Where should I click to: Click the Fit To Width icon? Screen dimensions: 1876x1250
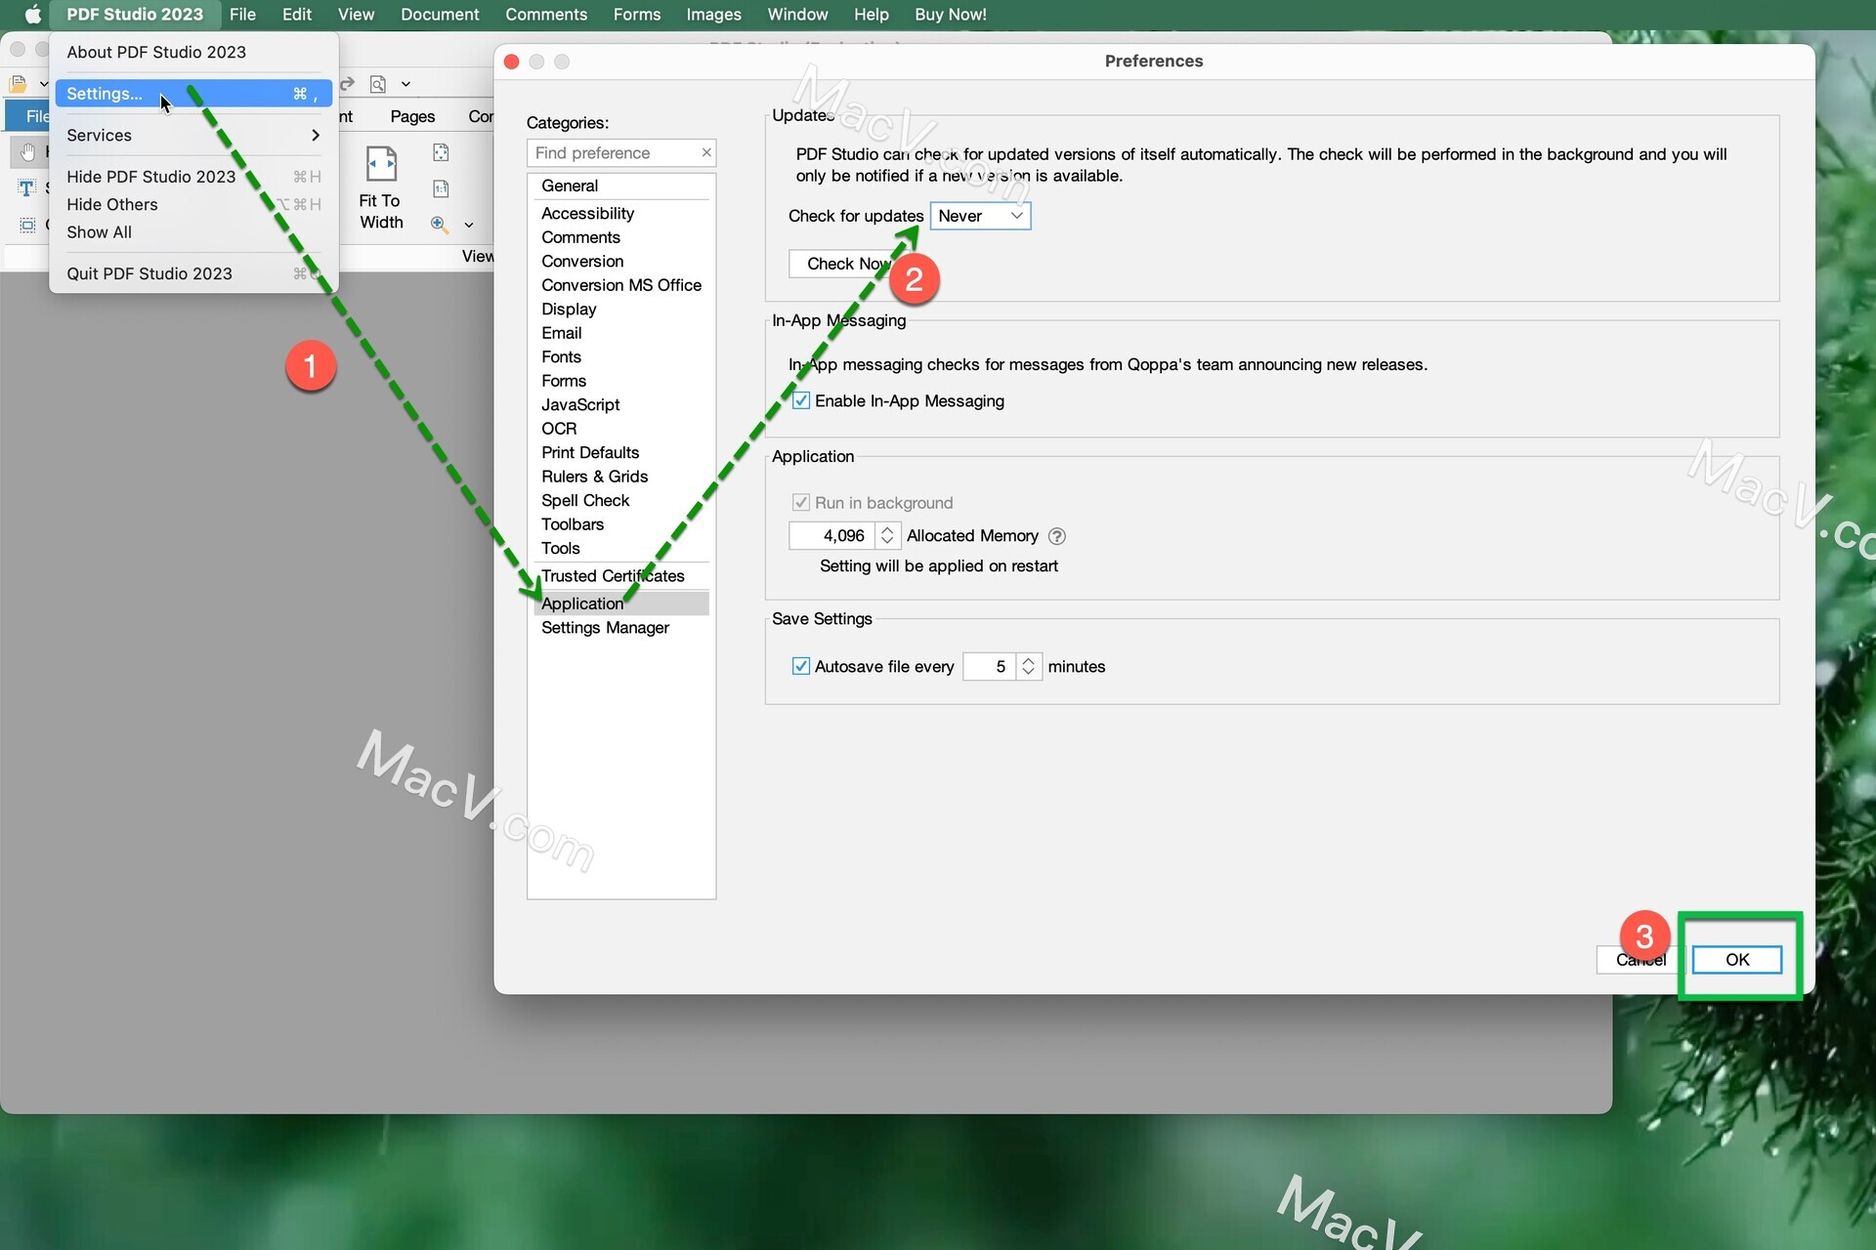tap(381, 164)
